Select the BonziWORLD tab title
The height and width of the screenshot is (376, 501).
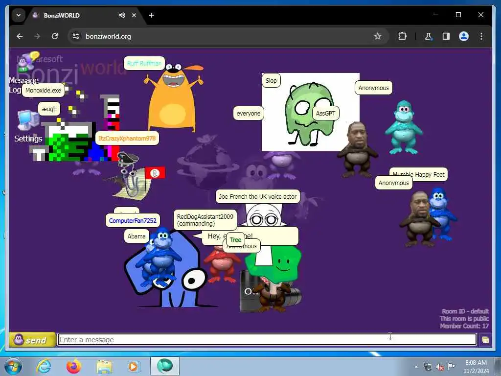click(62, 15)
